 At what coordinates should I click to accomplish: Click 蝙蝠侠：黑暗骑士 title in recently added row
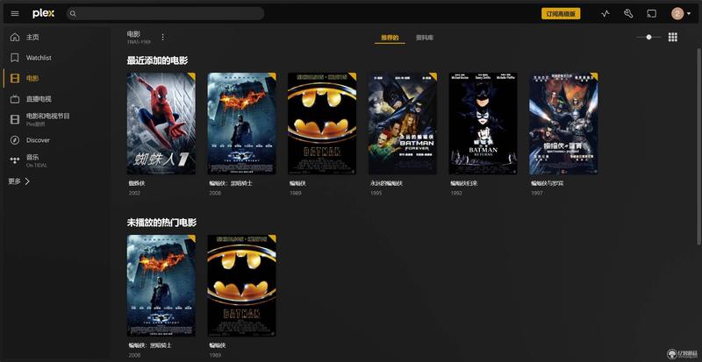click(231, 183)
